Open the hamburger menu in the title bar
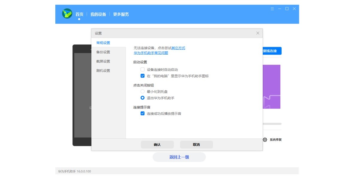 point(272,9)
